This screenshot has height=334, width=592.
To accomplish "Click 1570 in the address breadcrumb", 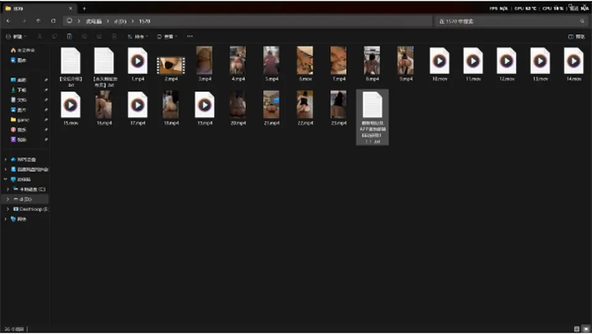I will pyautogui.click(x=144, y=22).
